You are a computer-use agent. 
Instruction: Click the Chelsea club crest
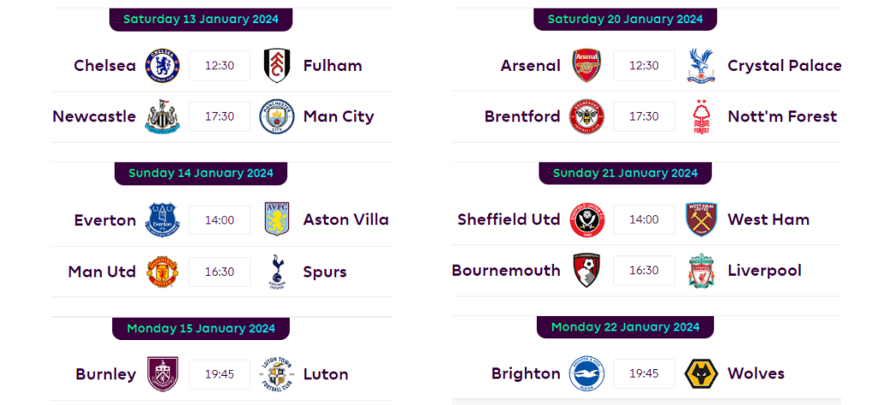point(163,65)
